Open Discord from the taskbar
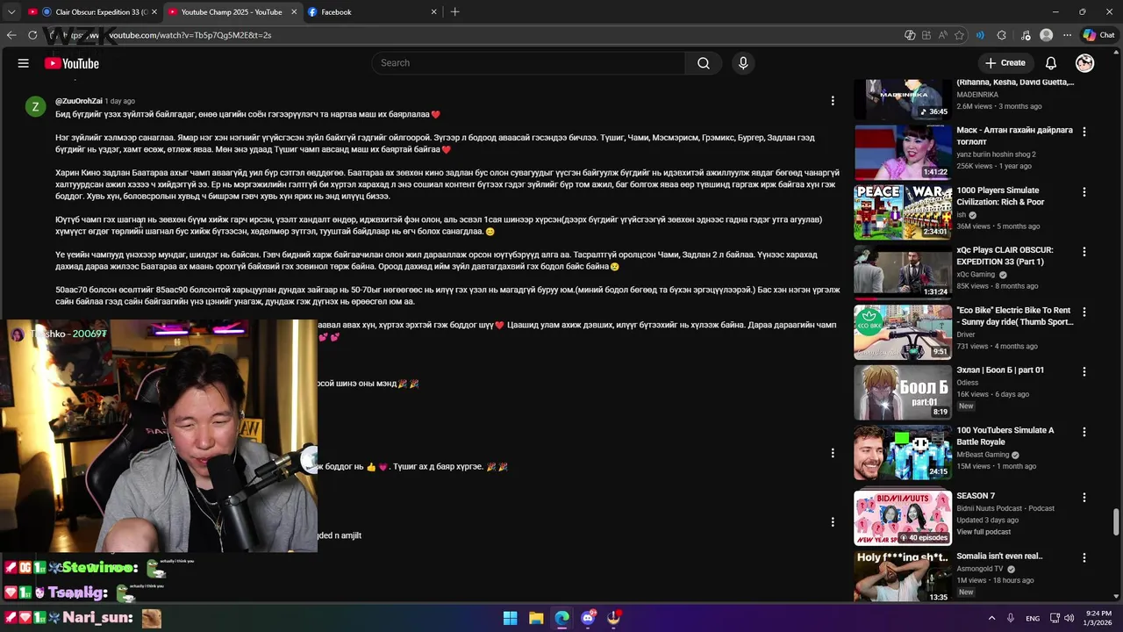This screenshot has height=632, width=1123. [588, 618]
